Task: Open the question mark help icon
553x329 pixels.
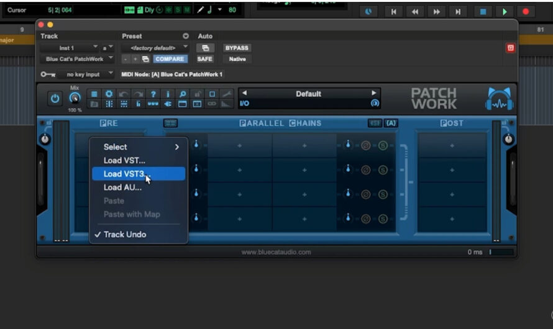Action: point(153,94)
